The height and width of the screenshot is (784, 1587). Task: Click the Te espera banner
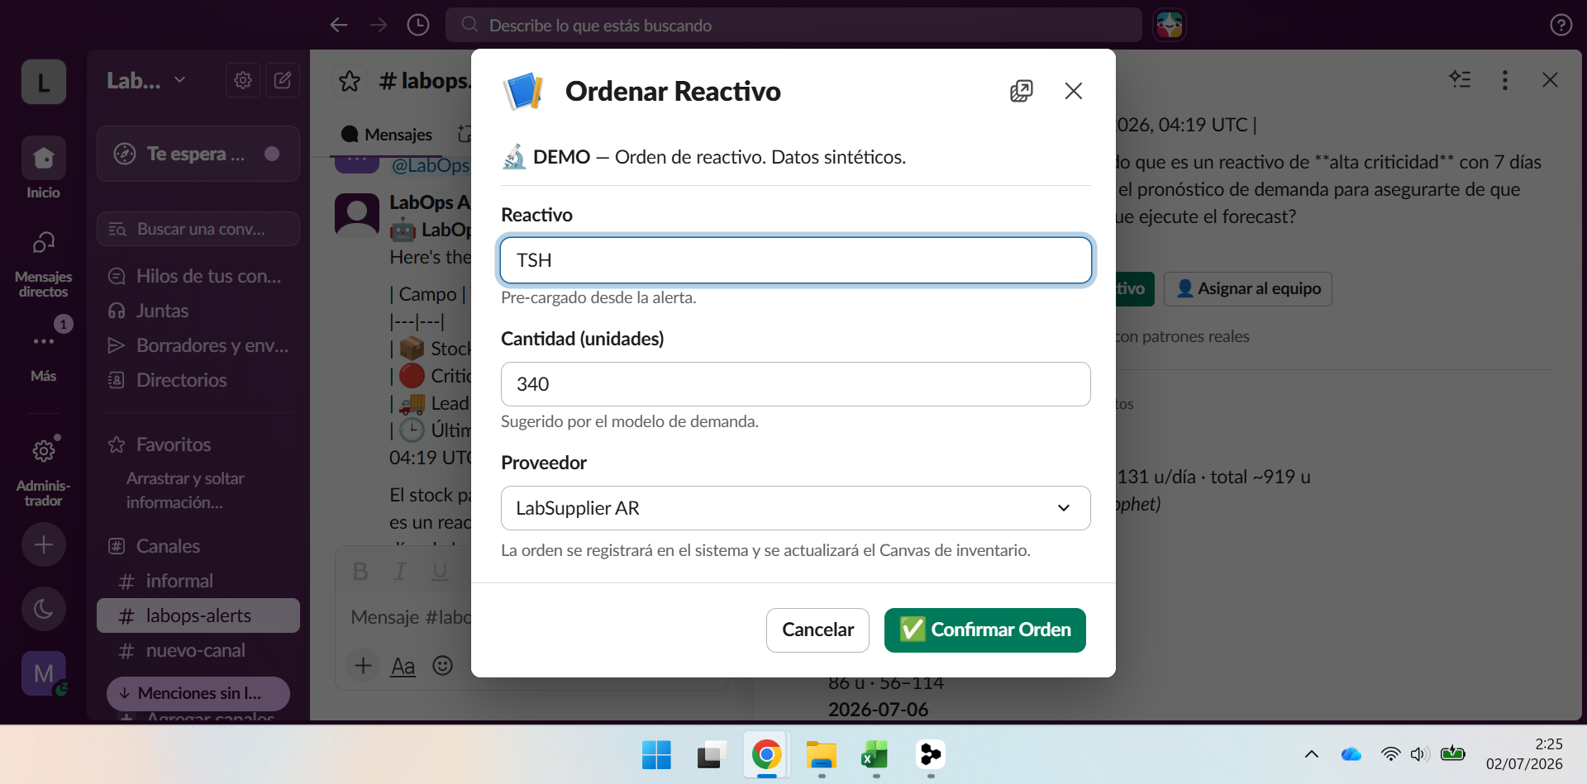click(x=198, y=154)
